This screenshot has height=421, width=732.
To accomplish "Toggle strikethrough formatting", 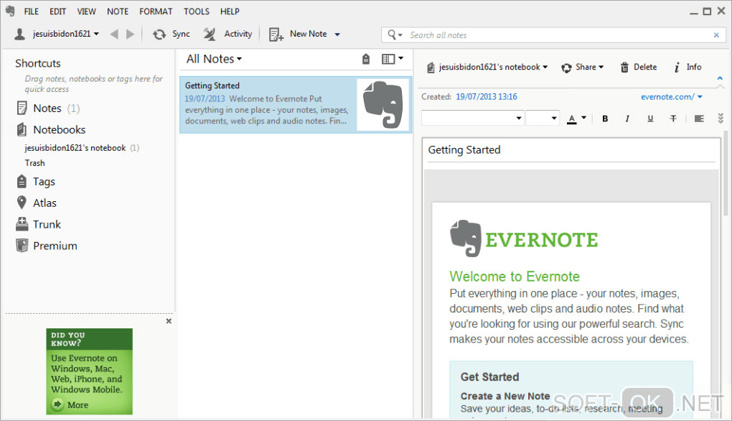I will [x=673, y=119].
